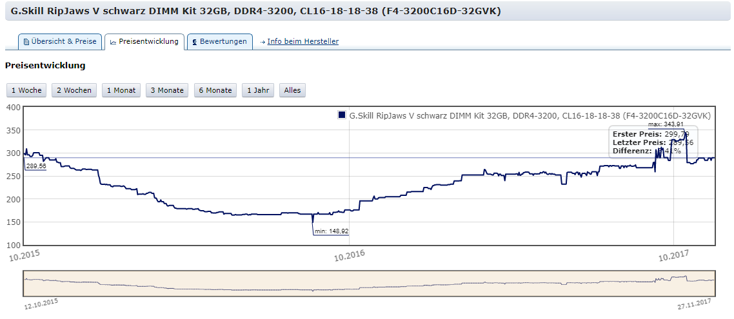Image resolution: width=734 pixels, height=319 pixels.
Task: Display the Alles full range
Action: coord(293,90)
